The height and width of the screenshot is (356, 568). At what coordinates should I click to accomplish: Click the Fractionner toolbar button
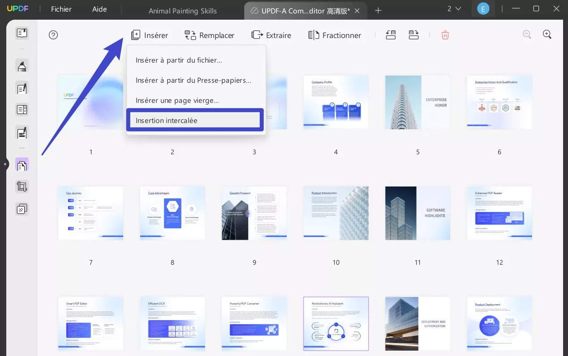(x=335, y=35)
